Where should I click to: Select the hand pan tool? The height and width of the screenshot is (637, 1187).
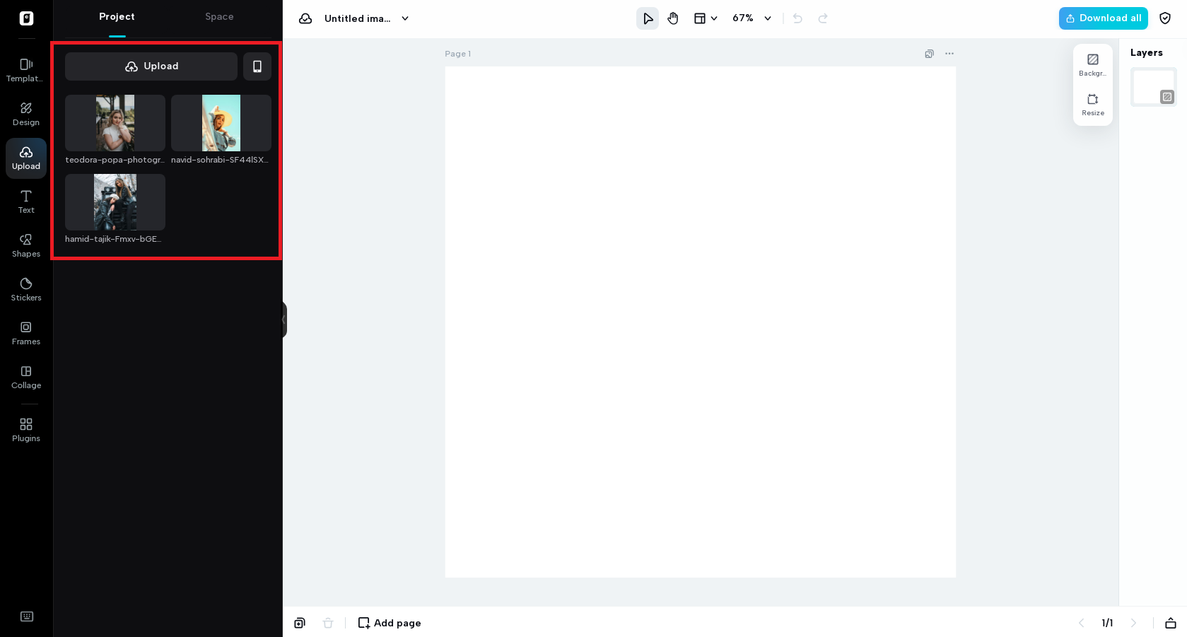[672, 18]
